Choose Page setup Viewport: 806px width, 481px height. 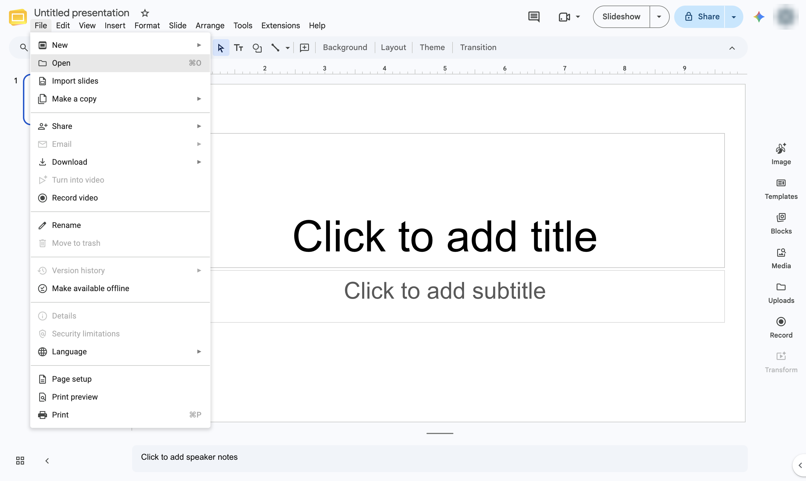[x=120, y=379]
